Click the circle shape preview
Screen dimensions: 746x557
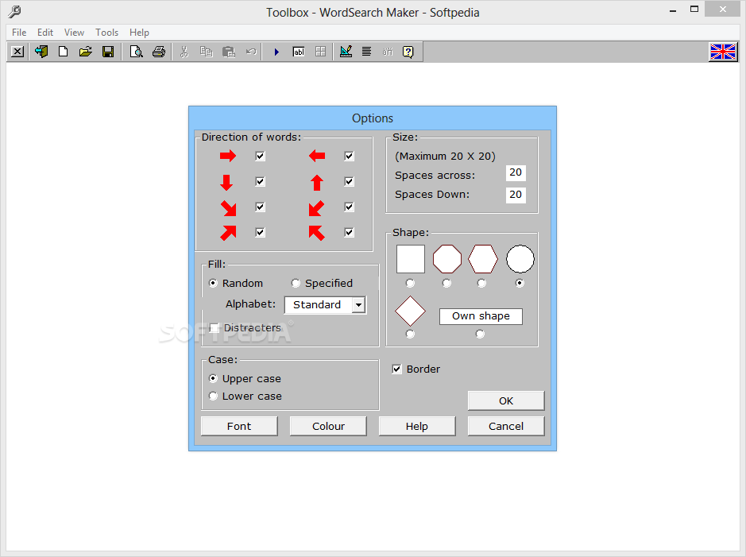(x=520, y=259)
